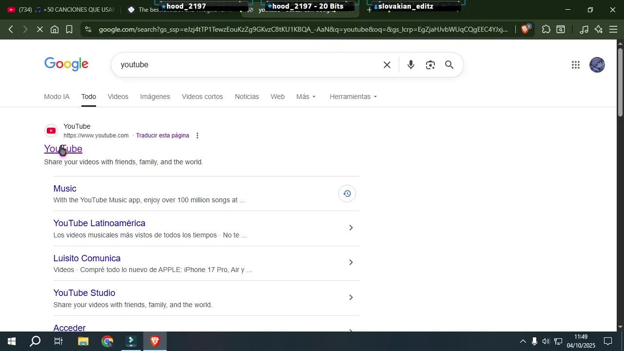
Task: Open site settings icon in address bar
Action: pos(88,30)
